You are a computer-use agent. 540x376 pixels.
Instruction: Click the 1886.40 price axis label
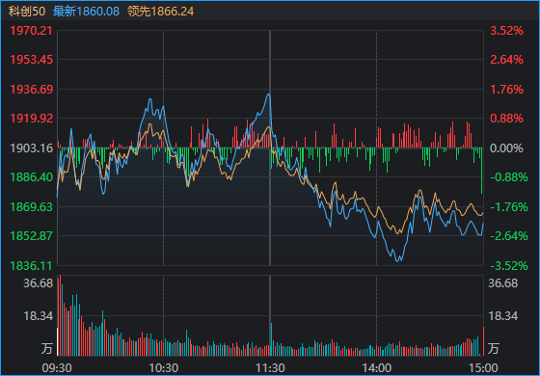[x=31, y=177]
